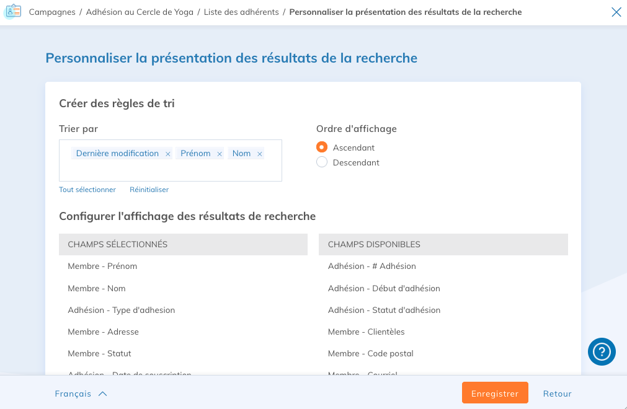
Task: Open help with the question mark icon
Action: click(601, 351)
